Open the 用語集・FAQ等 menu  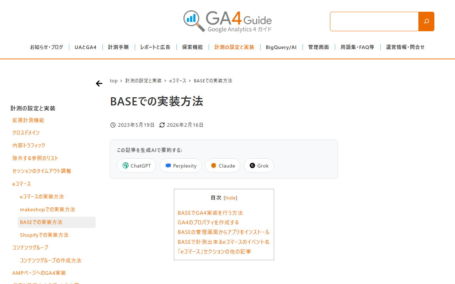coord(357,47)
